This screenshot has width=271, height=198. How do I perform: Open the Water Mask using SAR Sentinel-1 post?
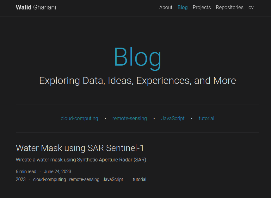[79, 148]
